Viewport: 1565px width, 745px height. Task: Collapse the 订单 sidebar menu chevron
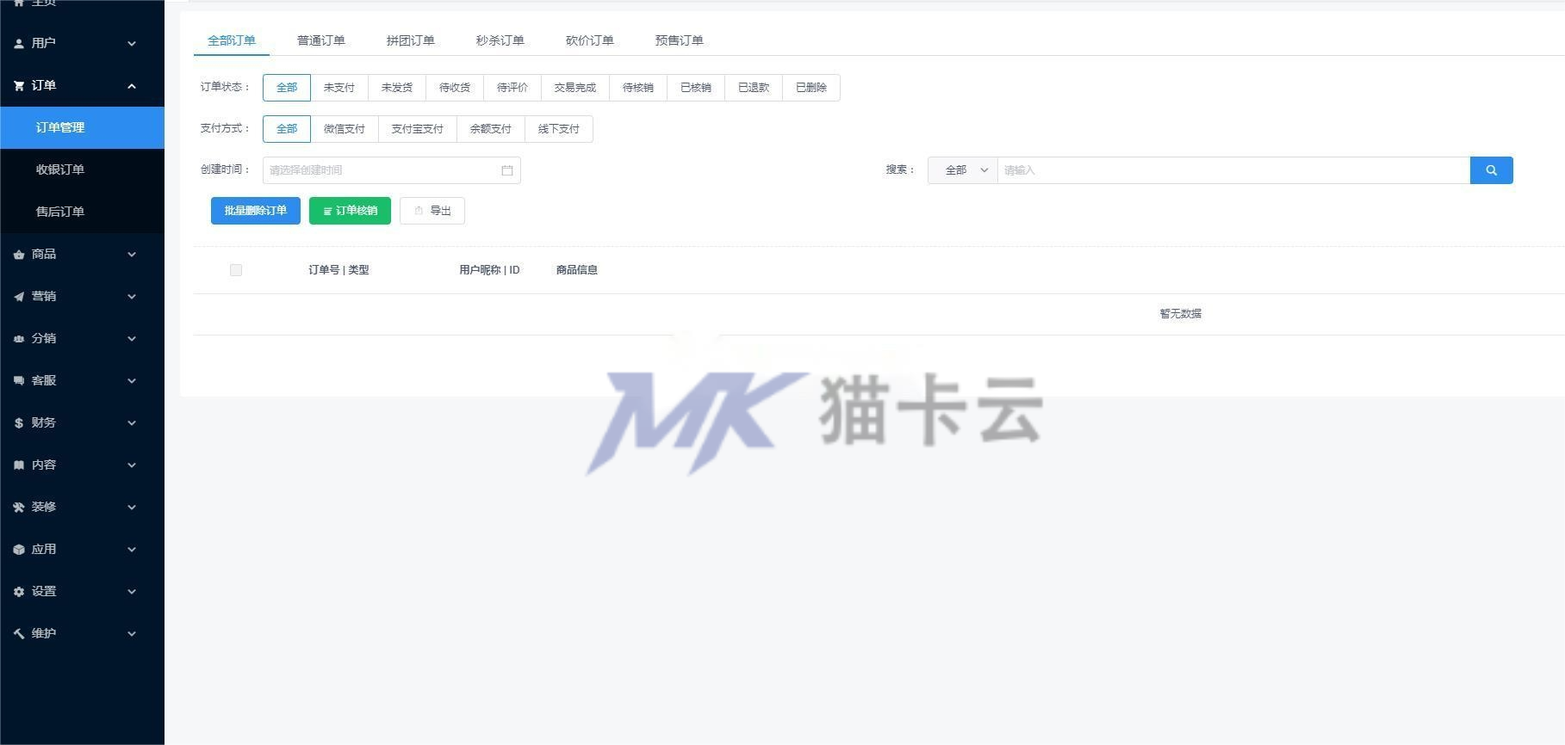(132, 85)
